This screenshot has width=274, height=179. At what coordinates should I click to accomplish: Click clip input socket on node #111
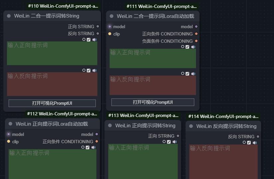110,34
